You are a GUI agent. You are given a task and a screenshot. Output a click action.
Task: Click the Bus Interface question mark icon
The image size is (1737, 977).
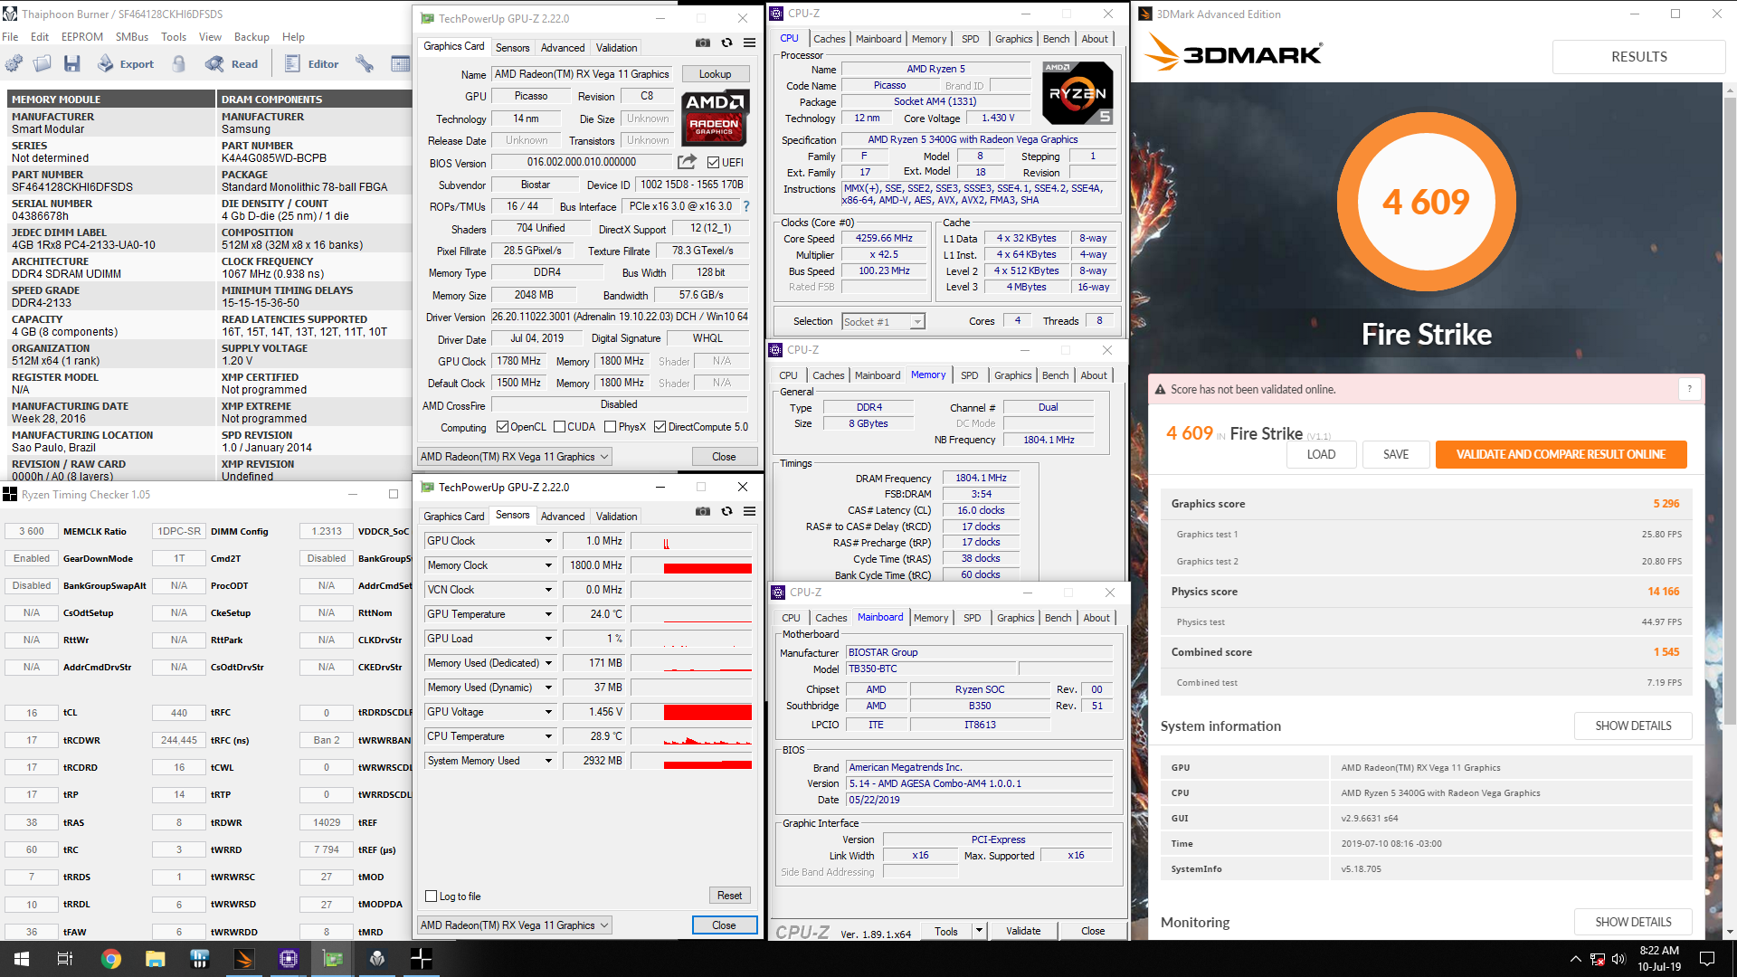746,206
